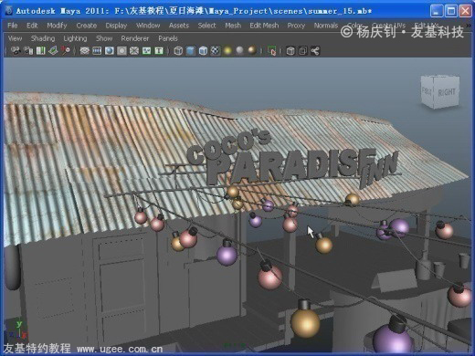Click the select camera icon
Screen dimensions: 475x356
[16, 50]
